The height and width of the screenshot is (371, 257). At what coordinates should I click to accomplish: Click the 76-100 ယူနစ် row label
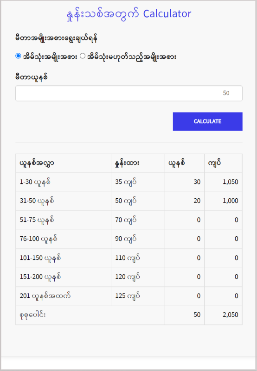[x=39, y=239]
